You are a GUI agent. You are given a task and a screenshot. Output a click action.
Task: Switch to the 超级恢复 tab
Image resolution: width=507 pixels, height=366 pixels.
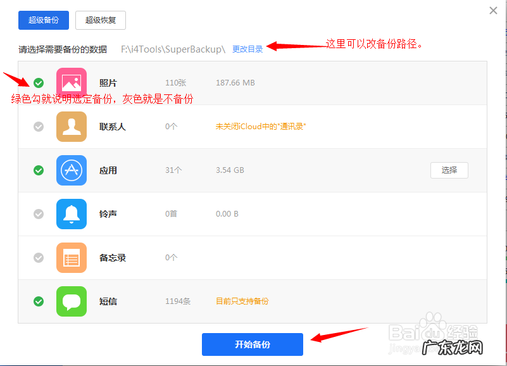100,20
